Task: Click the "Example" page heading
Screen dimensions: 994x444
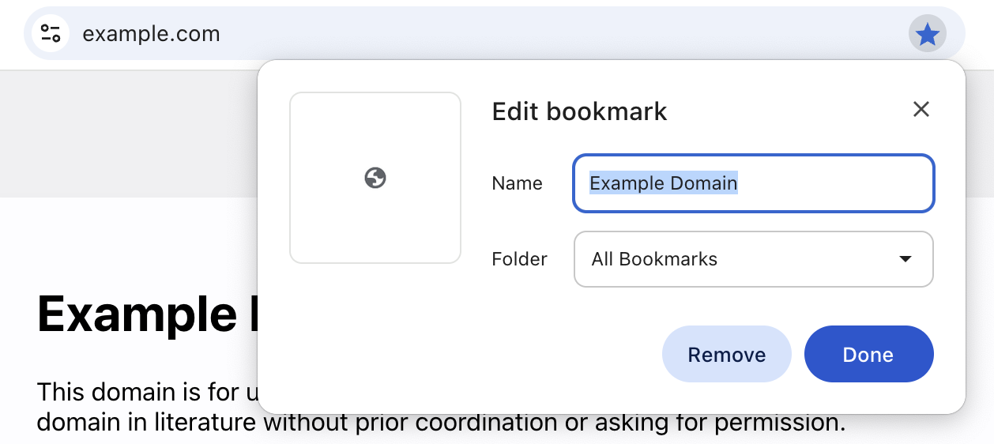Action: coord(136,314)
